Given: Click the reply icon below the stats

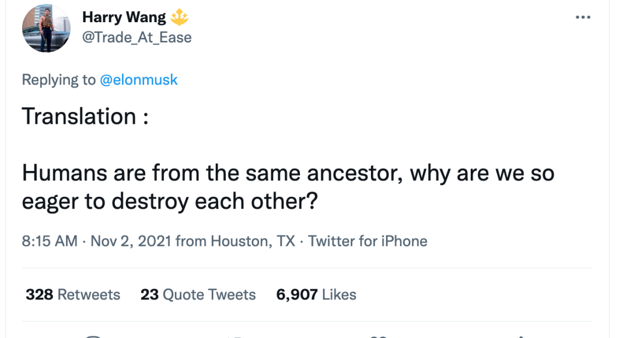Looking at the screenshot, I should [93, 335].
